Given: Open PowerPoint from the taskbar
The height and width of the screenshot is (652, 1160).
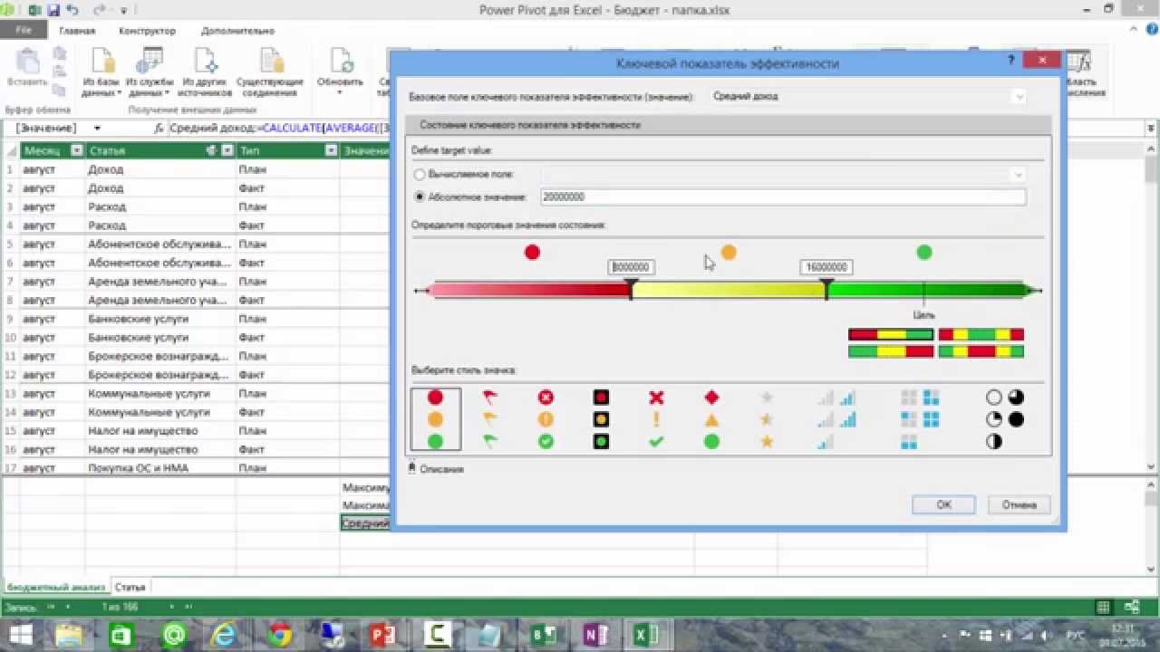Looking at the screenshot, I should (x=384, y=636).
